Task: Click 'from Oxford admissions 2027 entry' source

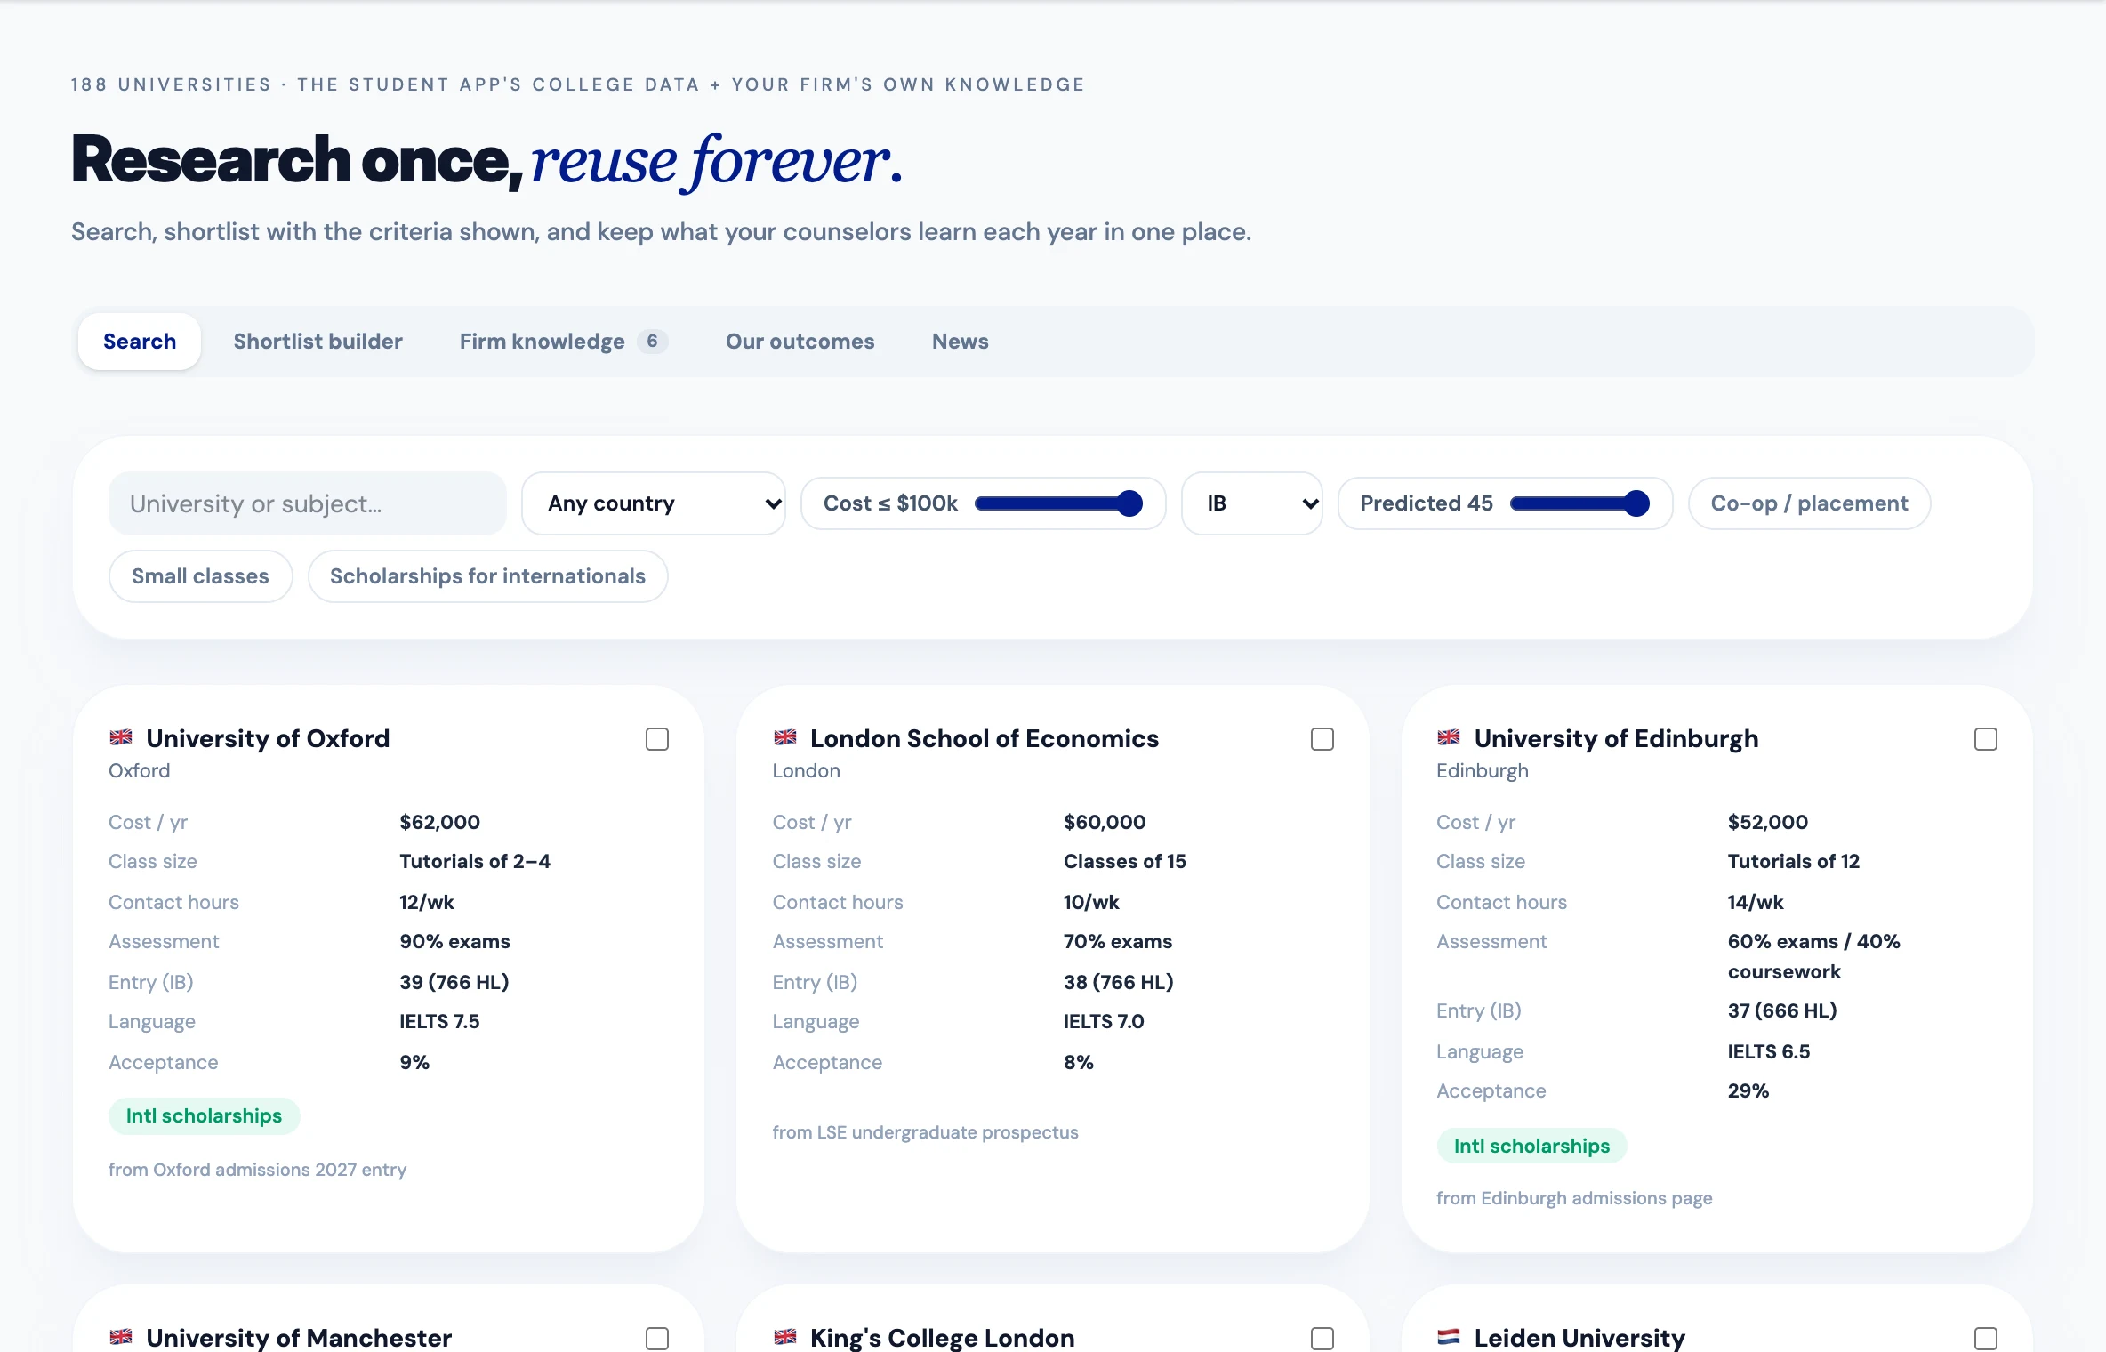Action: pos(257,1170)
